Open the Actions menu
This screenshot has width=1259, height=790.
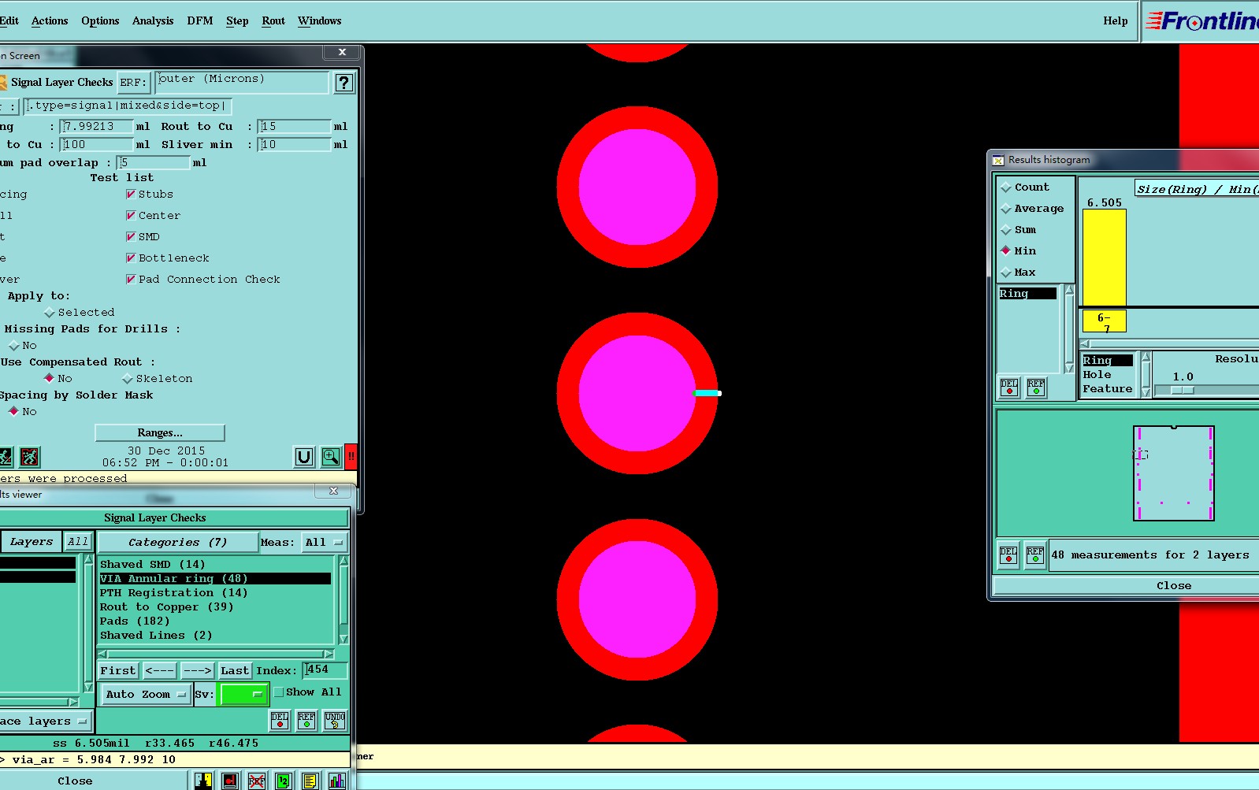[50, 21]
